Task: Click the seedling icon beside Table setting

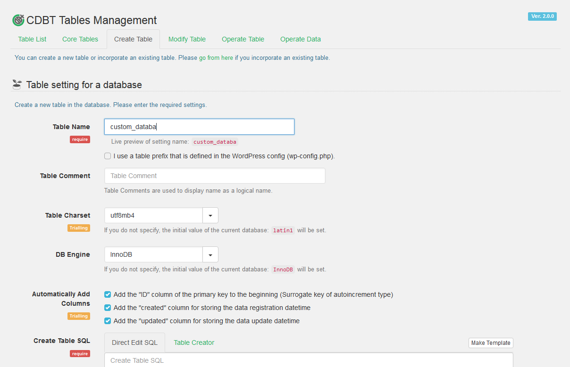Action: point(17,85)
